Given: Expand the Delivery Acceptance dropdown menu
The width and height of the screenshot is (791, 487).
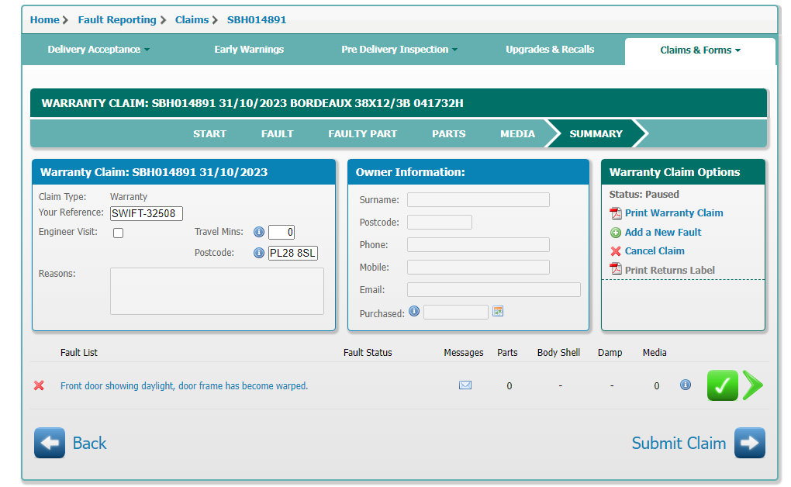Looking at the screenshot, I should [98, 50].
